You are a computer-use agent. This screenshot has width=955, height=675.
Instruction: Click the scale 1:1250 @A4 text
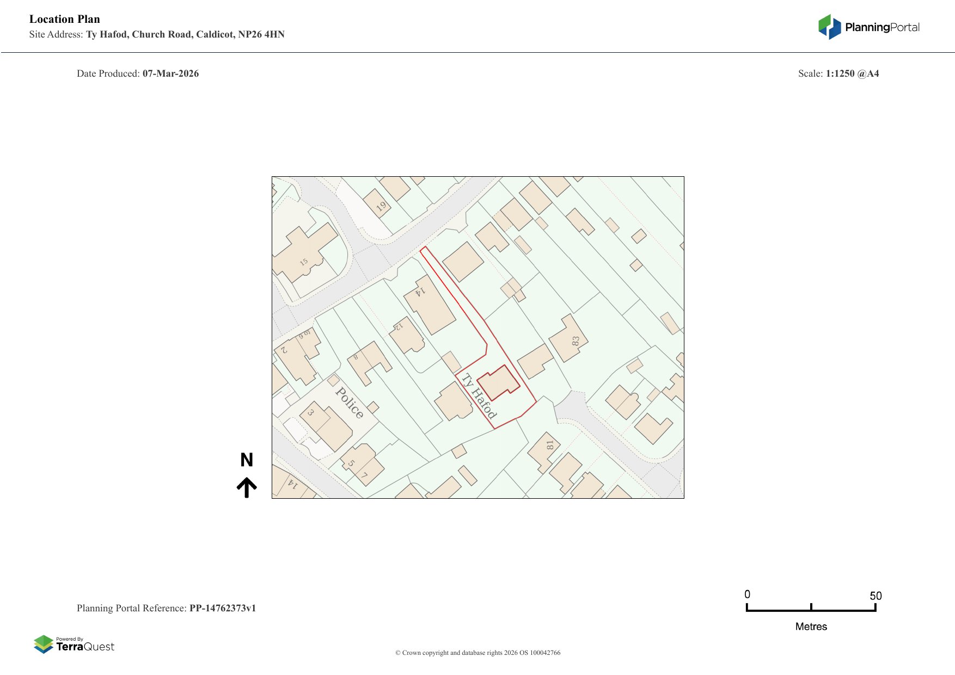pos(852,73)
